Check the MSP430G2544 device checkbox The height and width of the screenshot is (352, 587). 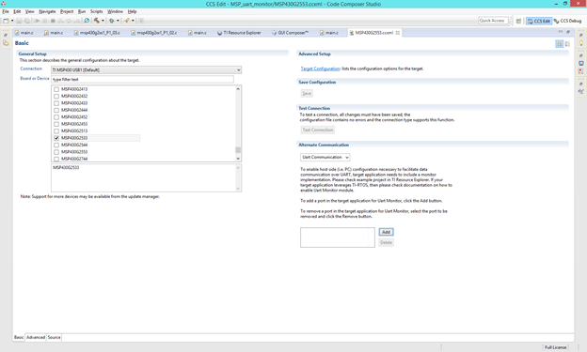tap(56, 145)
